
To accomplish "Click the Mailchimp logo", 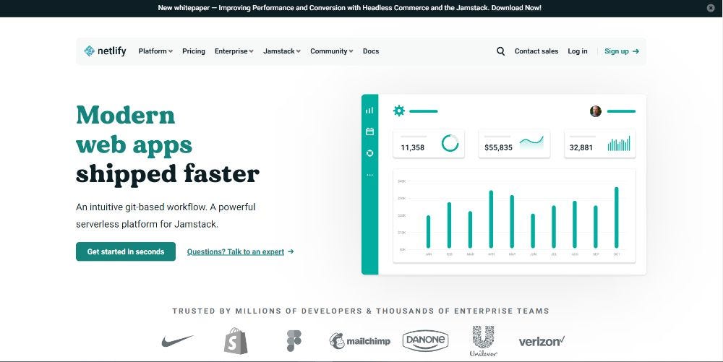I will pos(359,341).
